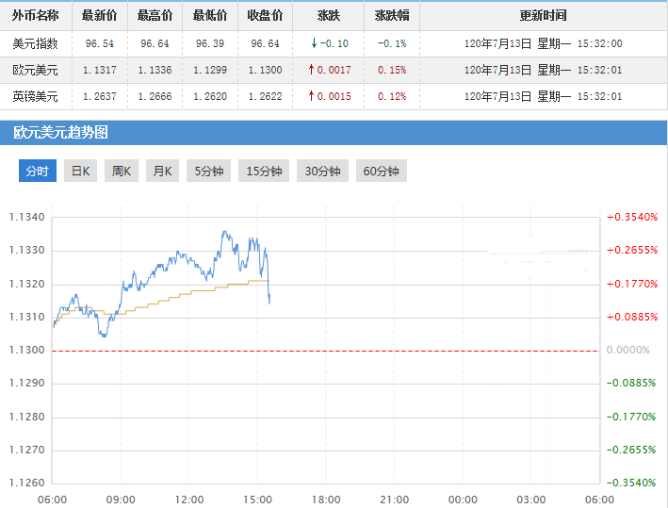Open the 英镑美元 row in the table
This screenshot has height=508, width=668.
tap(35, 96)
